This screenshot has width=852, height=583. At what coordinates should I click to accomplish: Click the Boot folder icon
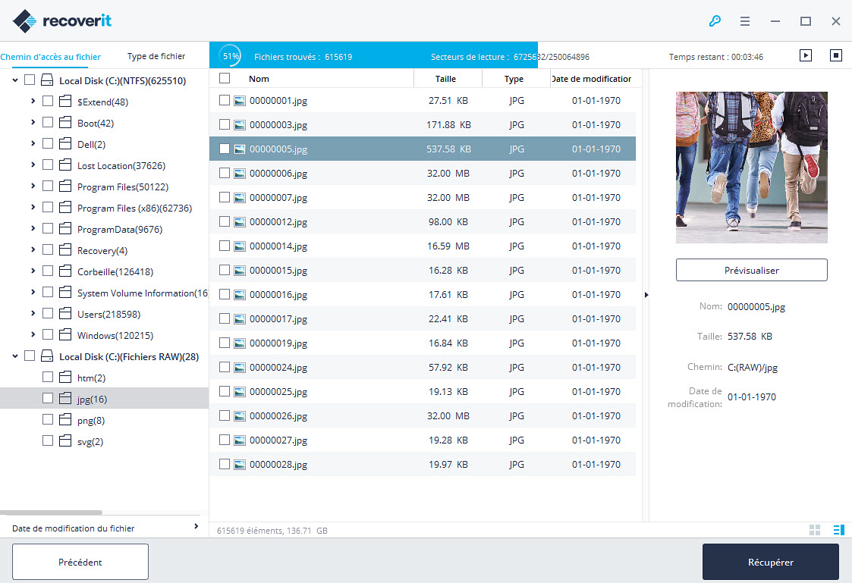pos(65,123)
